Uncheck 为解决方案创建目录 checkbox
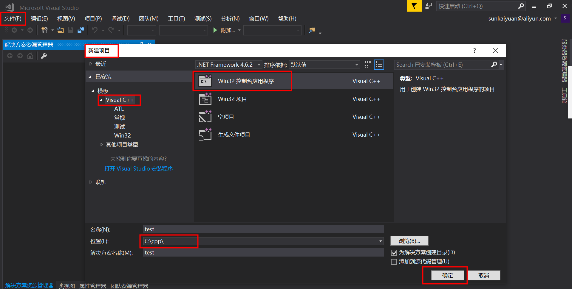The height and width of the screenshot is (289, 572). 394,253
